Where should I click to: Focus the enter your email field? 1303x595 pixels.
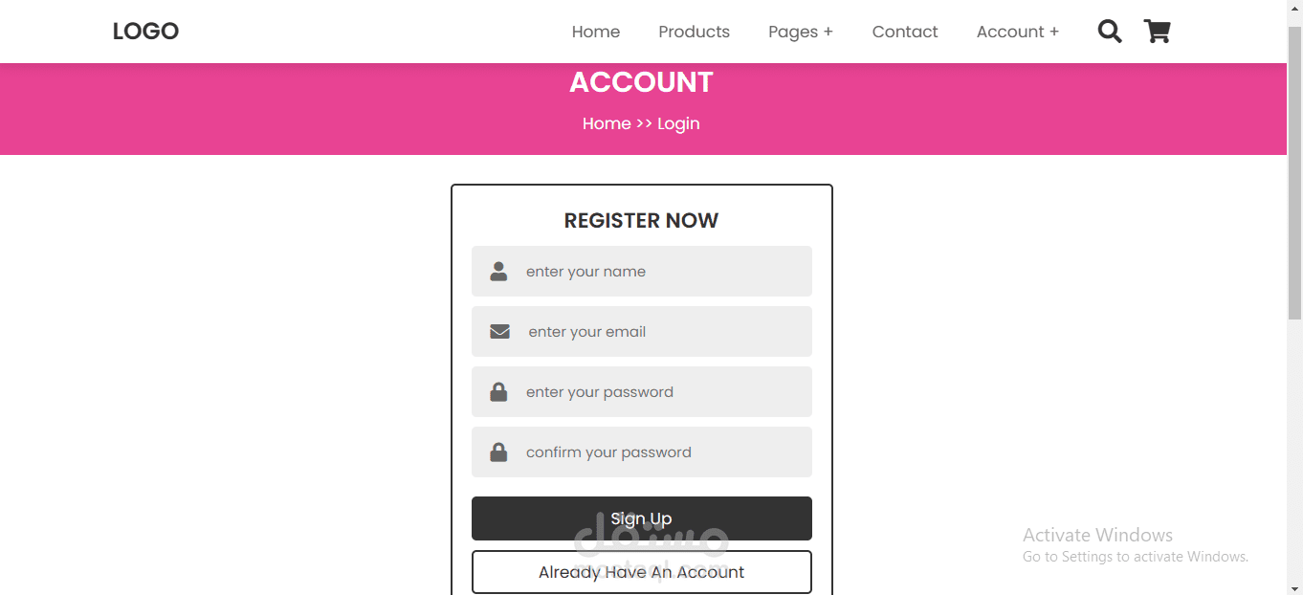[x=660, y=332]
